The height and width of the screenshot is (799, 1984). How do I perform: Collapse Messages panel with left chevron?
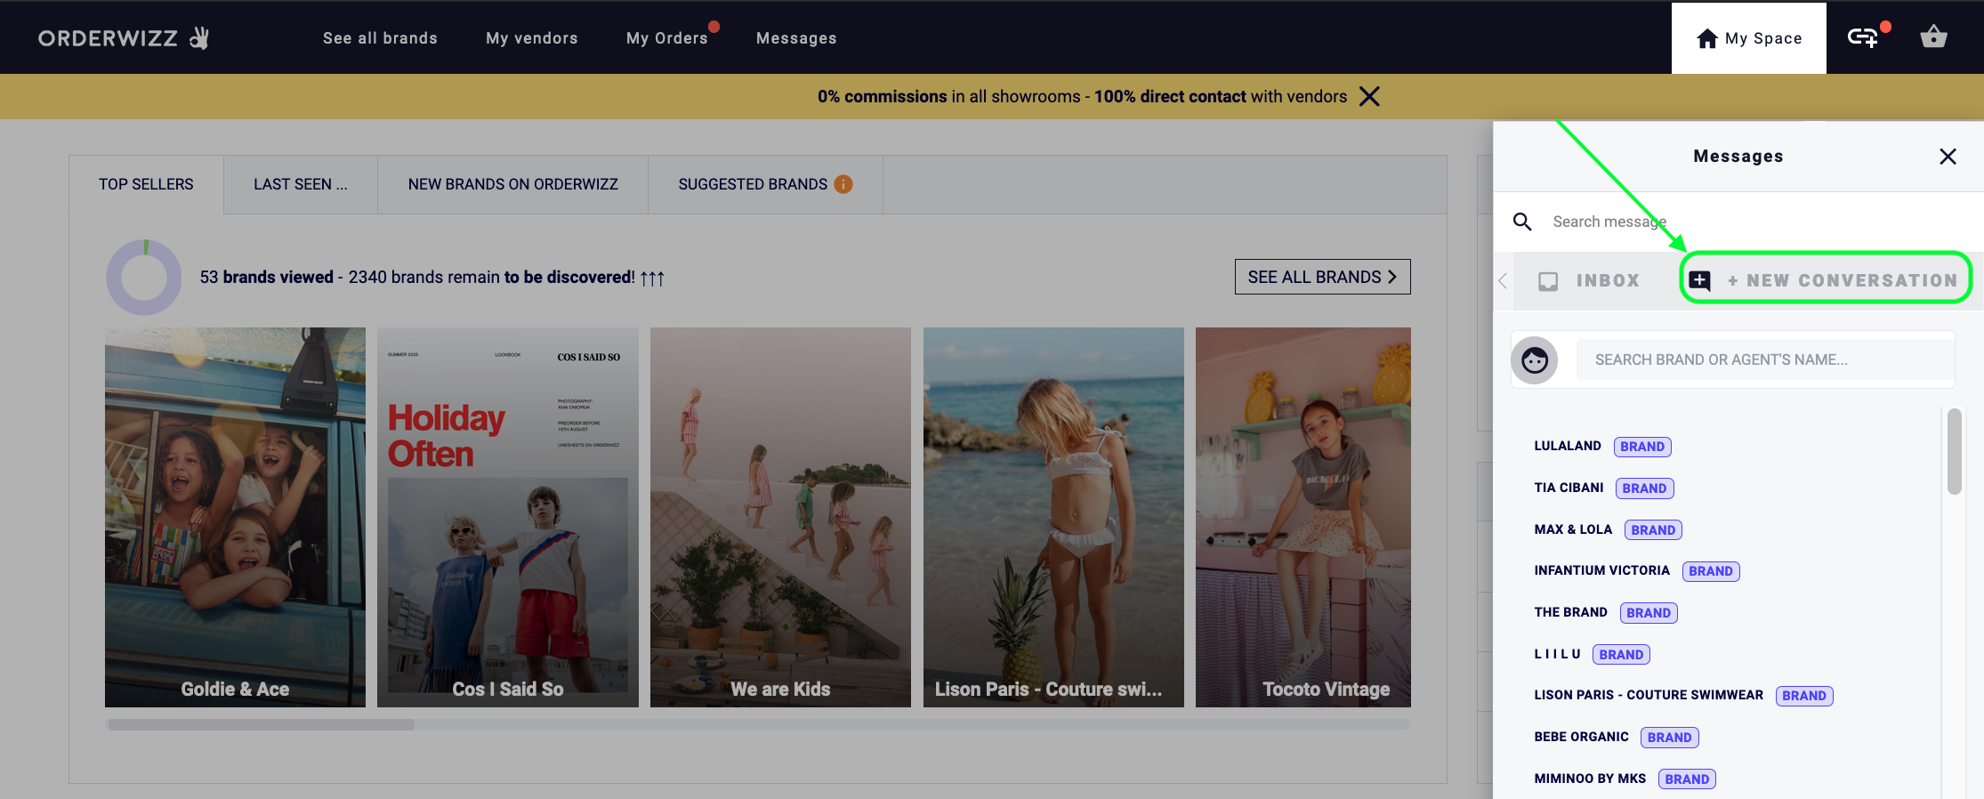click(1503, 281)
